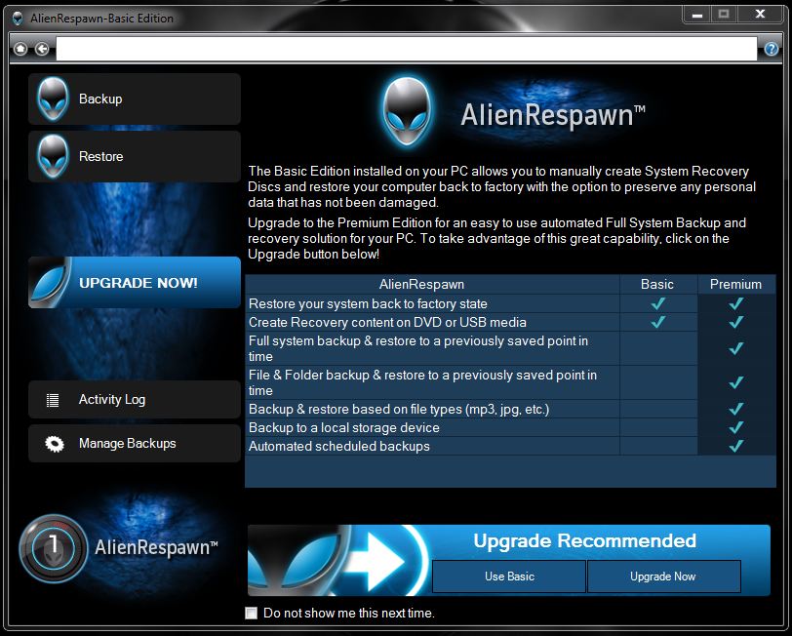Open the Activity Log
The image size is (792, 636).
pos(135,400)
